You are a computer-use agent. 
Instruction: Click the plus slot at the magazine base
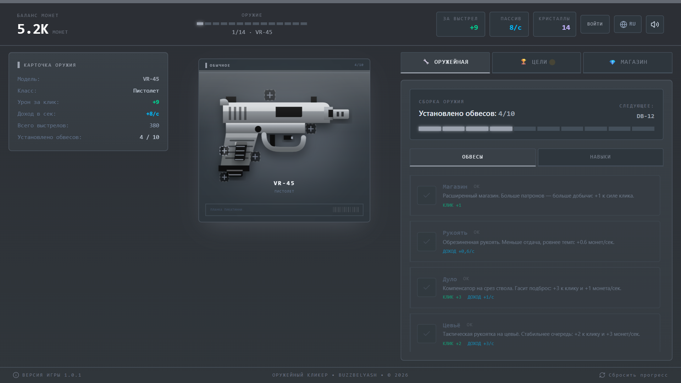click(224, 177)
